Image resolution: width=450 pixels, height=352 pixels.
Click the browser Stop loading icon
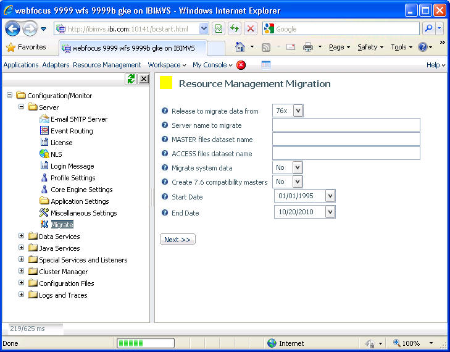250,28
